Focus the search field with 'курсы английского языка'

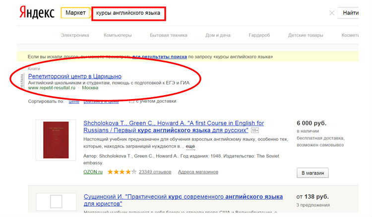coord(128,13)
